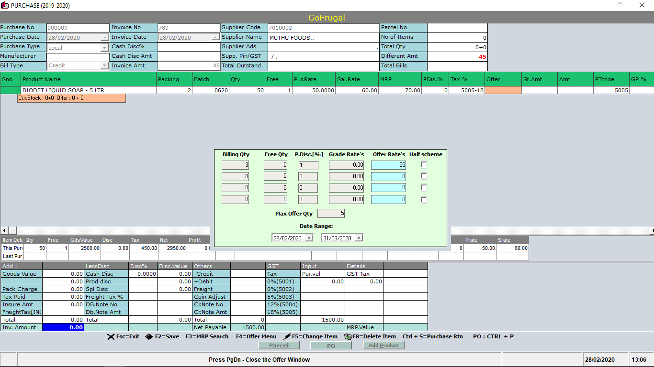Click the Max Offer Qty field

click(x=331, y=213)
